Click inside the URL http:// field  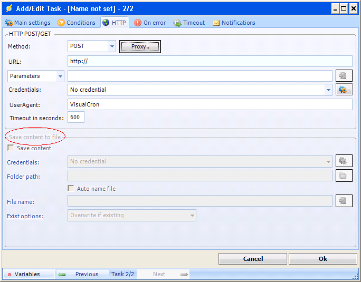[x=210, y=61]
